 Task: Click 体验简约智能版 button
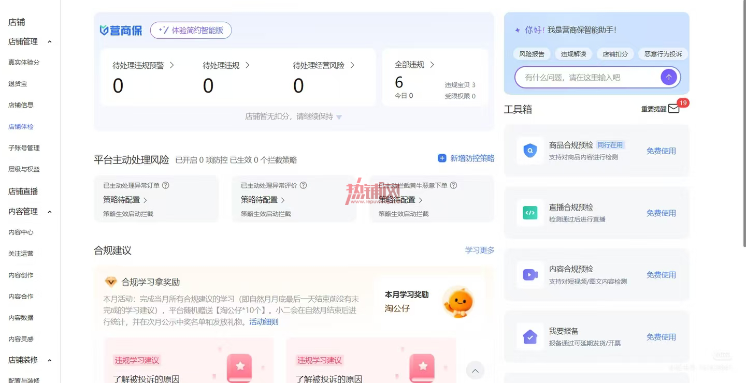pos(191,30)
